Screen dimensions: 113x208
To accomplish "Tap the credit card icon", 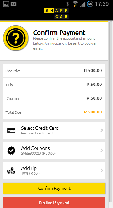I will coord(11,130).
